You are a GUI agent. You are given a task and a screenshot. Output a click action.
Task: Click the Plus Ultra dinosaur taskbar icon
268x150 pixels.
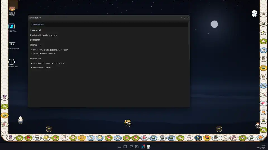point(143,146)
